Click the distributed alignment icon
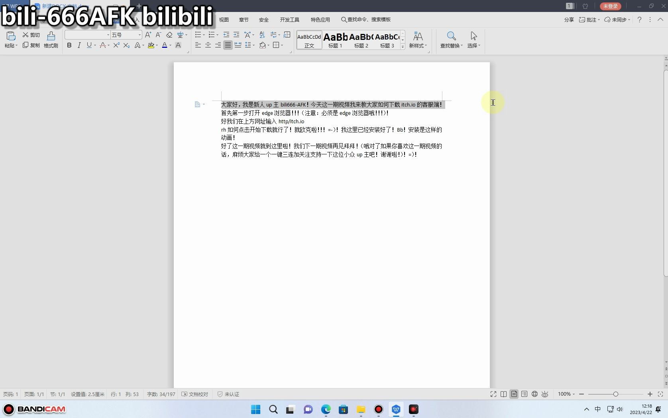 238,45
